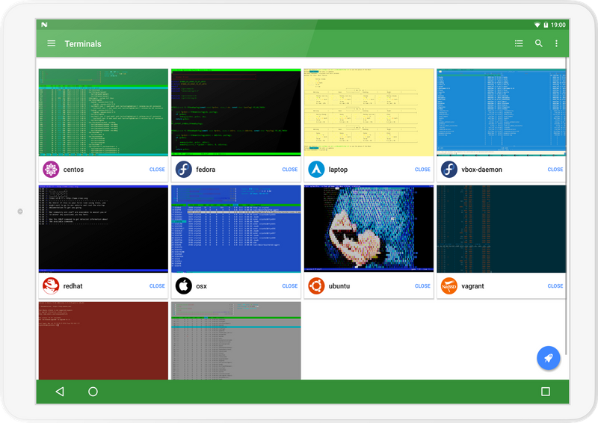Open the three-dot overflow menu
598x423 pixels.
[x=556, y=43]
